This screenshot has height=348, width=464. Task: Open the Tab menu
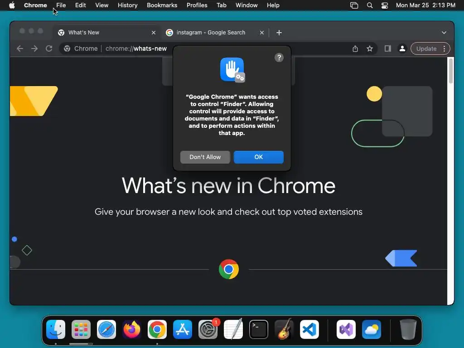pos(221,5)
